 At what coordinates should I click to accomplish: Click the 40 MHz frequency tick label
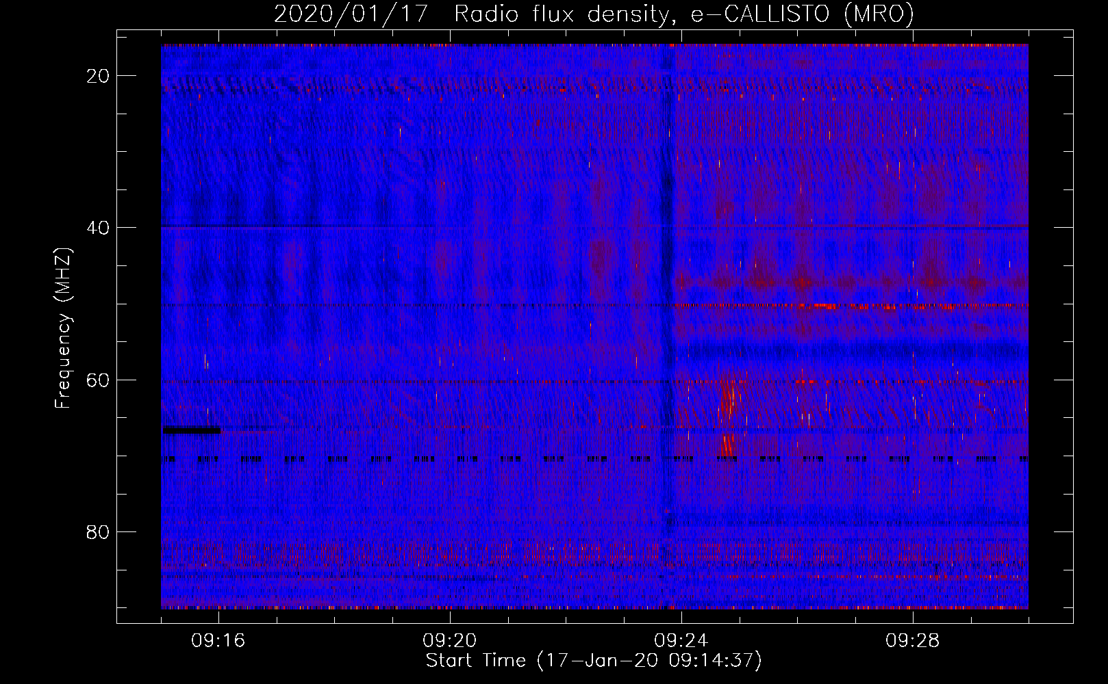click(x=99, y=228)
